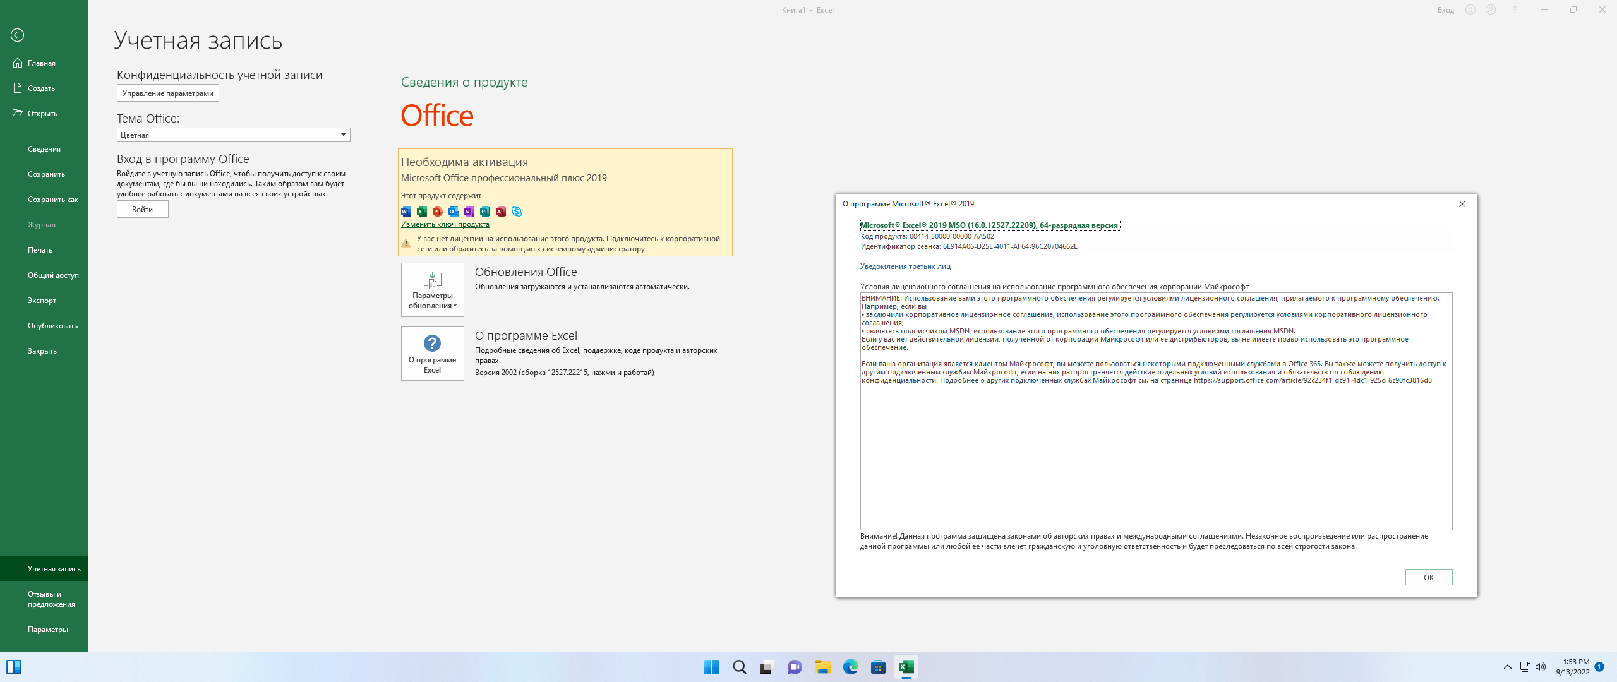Click the smiley feedback icon in the title bar
The height and width of the screenshot is (682, 1617).
click(x=1470, y=9)
